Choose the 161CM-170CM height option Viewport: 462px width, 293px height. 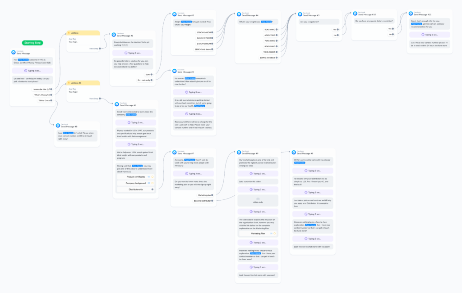click(x=204, y=38)
